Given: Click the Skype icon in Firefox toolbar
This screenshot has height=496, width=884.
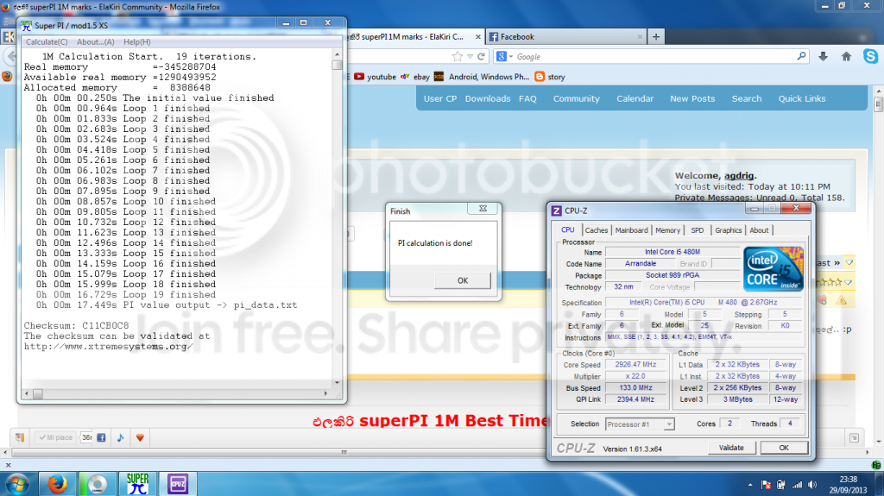Looking at the screenshot, I should 870,56.
